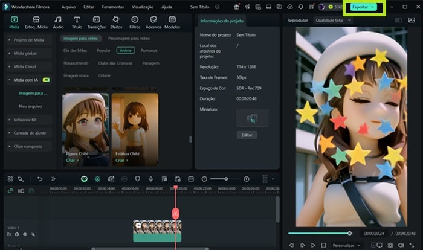Image resolution: width=423 pixels, height=250 pixels.
Task: Open the Adesivos stickers panel
Action: 153,22
